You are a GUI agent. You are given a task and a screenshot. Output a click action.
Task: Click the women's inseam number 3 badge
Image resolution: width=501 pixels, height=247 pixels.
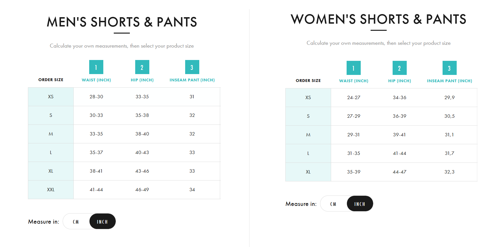coord(449,68)
